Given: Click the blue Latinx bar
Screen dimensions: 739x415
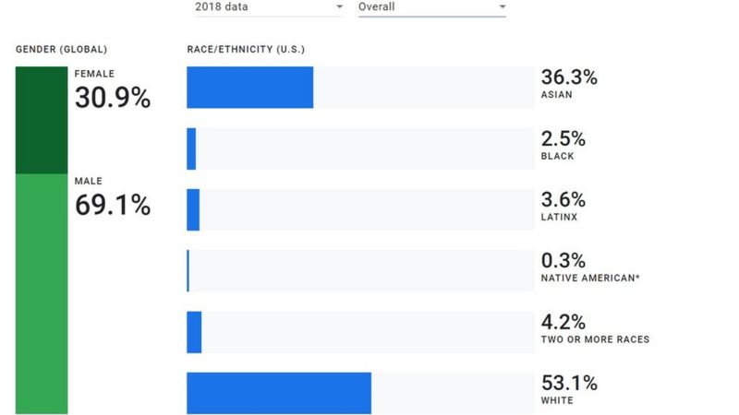Looking at the screenshot, I should [193, 209].
